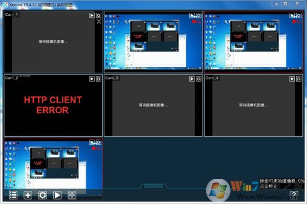Open help question mark button

point(294,195)
